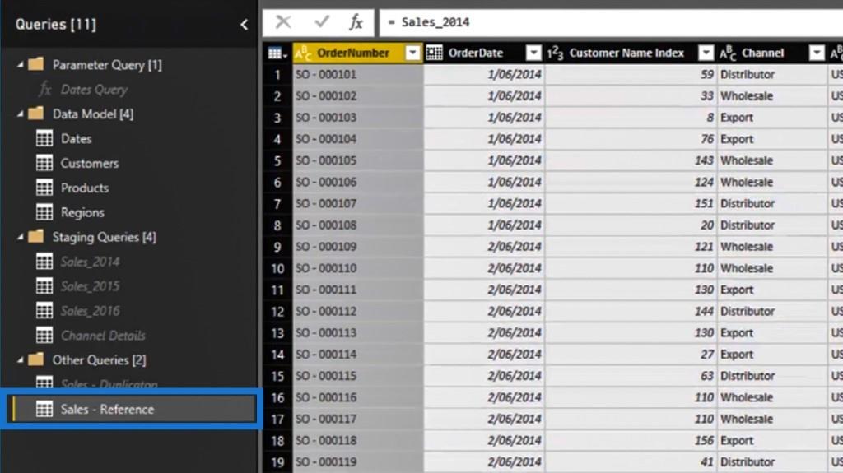This screenshot has height=473, width=843.
Task: Select the Dates query
Action: pyautogui.click(x=76, y=139)
